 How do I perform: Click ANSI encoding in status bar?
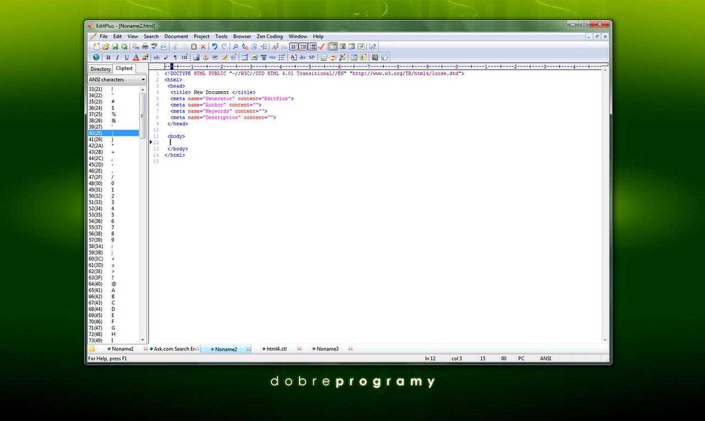click(545, 358)
